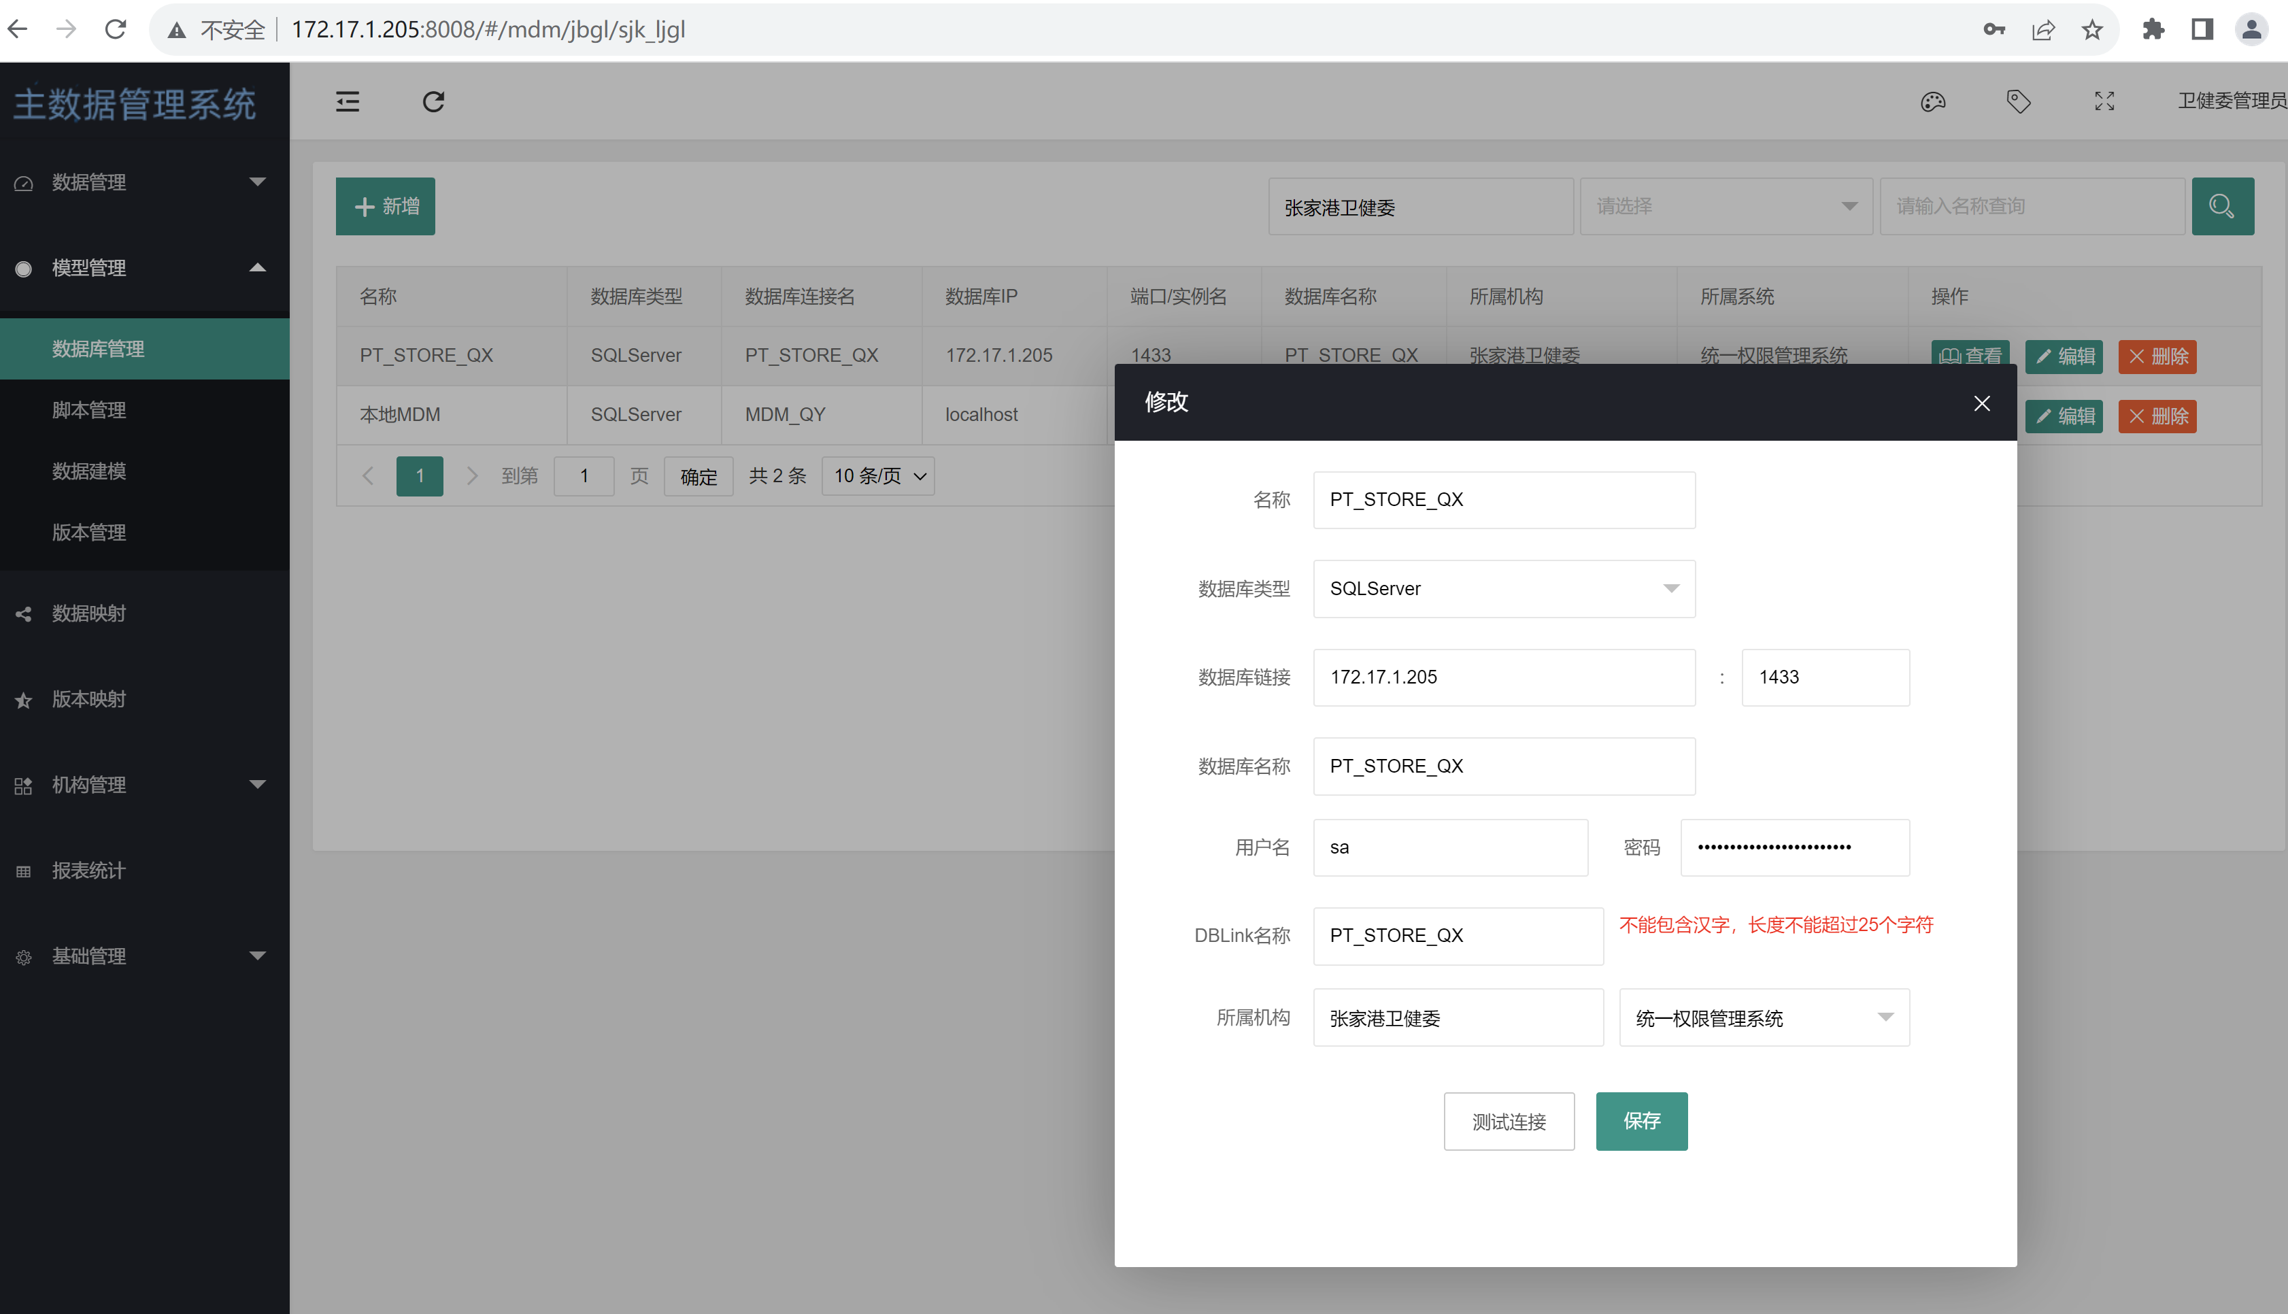Image resolution: width=2288 pixels, height=1314 pixels.
Task: Click the browser address bar URL
Action: (x=488, y=30)
